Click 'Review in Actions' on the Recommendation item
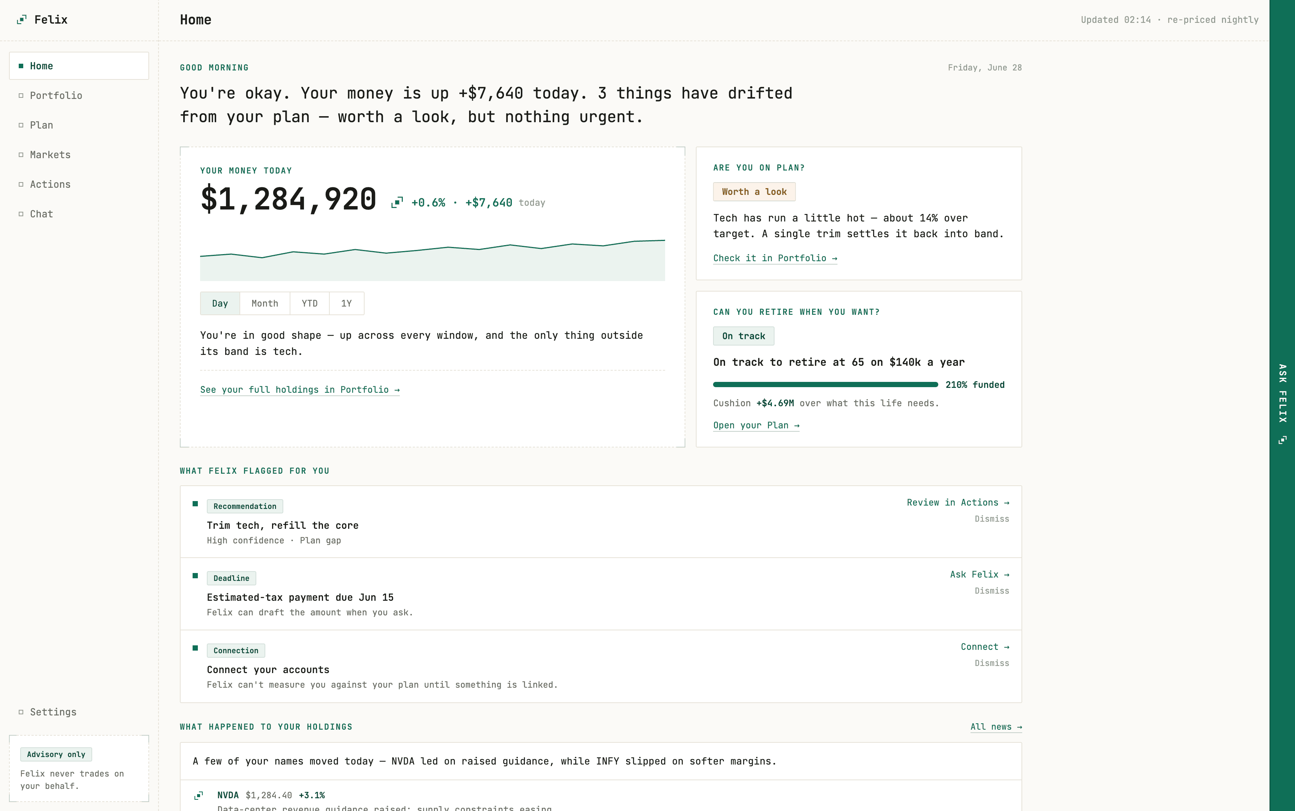The height and width of the screenshot is (811, 1295). click(x=958, y=503)
